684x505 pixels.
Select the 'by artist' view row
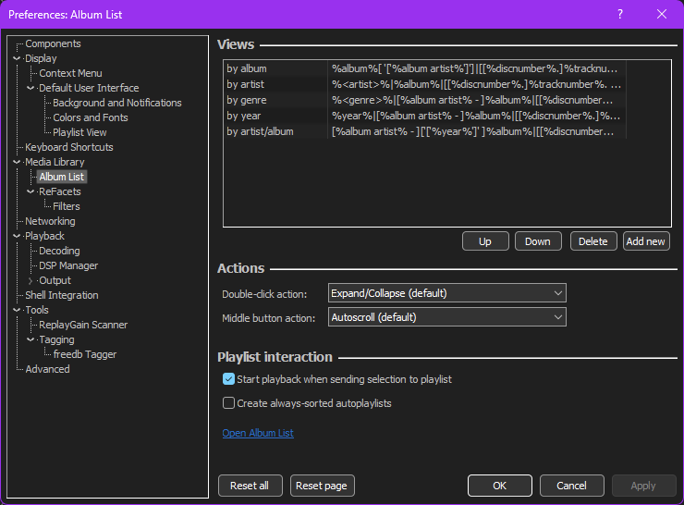(426, 84)
